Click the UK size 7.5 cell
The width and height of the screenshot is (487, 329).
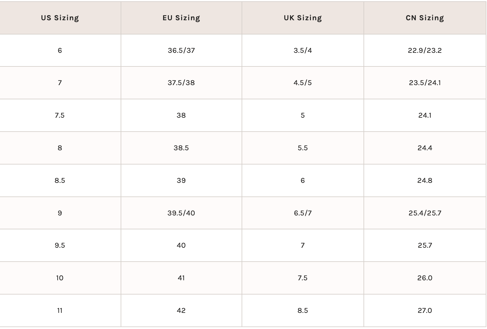click(x=303, y=278)
